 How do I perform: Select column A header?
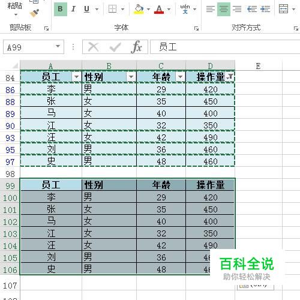(x=51, y=65)
